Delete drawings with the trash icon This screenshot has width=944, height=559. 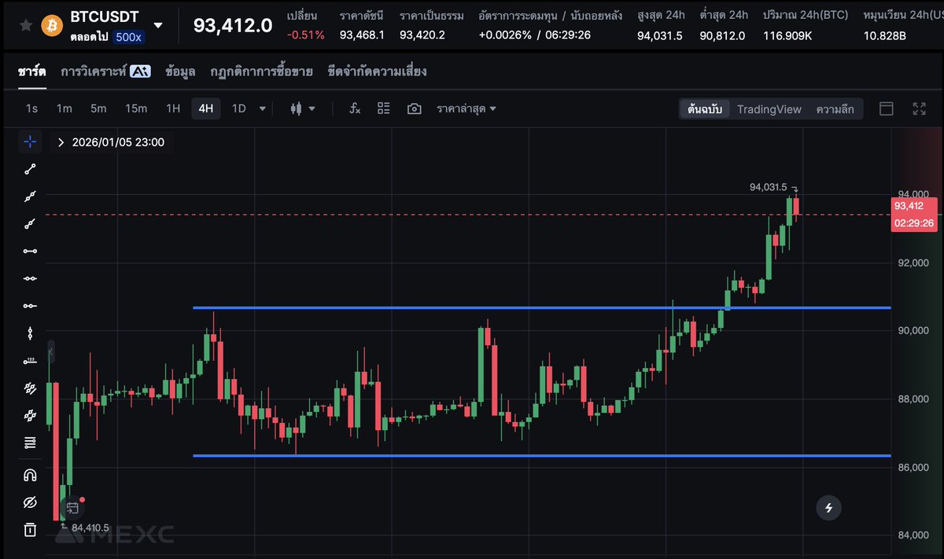coord(30,530)
